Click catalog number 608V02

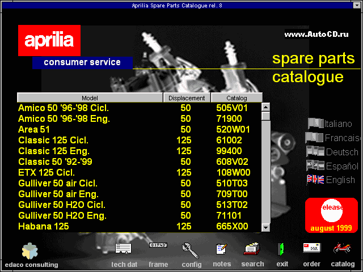[232, 162]
